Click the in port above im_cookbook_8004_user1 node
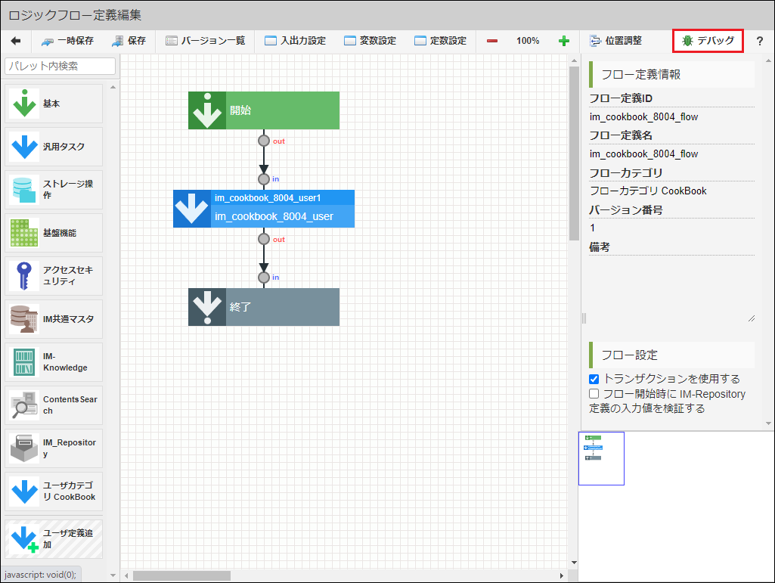This screenshot has width=775, height=583. point(264,179)
